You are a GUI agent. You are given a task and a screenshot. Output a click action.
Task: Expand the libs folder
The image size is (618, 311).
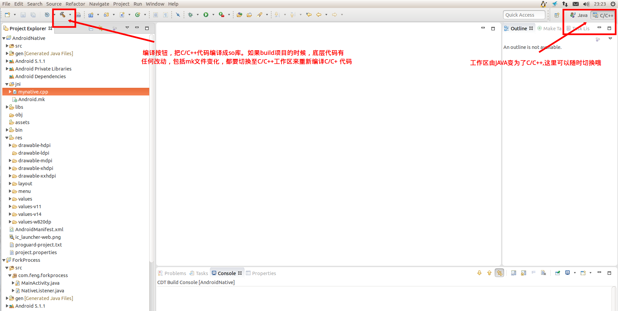click(x=7, y=107)
